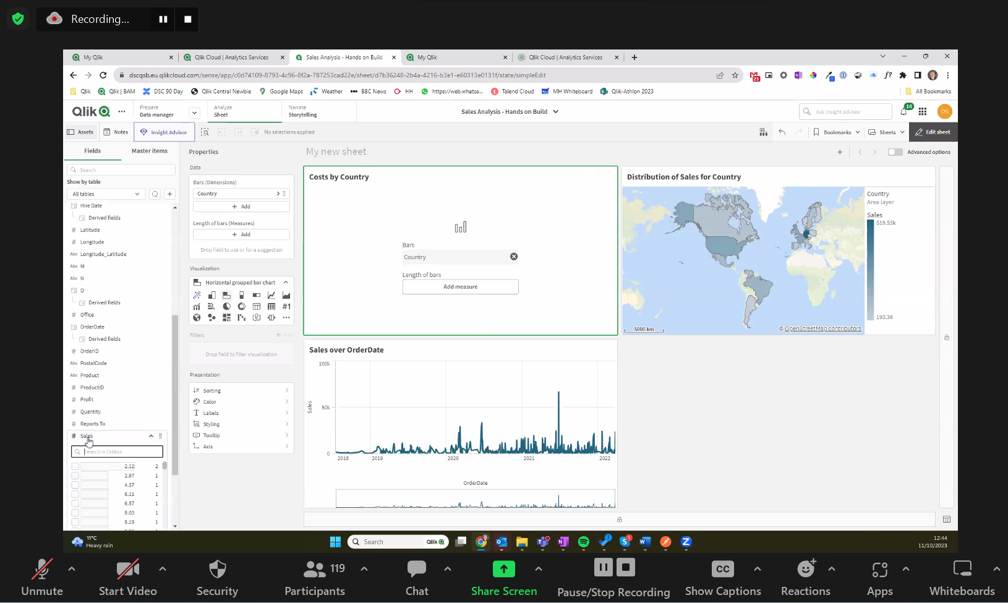Screen dimensions: 1008x603
Task: Collapse the Sales field listbox
Action: pyautogui.click(x=150, y=435)
